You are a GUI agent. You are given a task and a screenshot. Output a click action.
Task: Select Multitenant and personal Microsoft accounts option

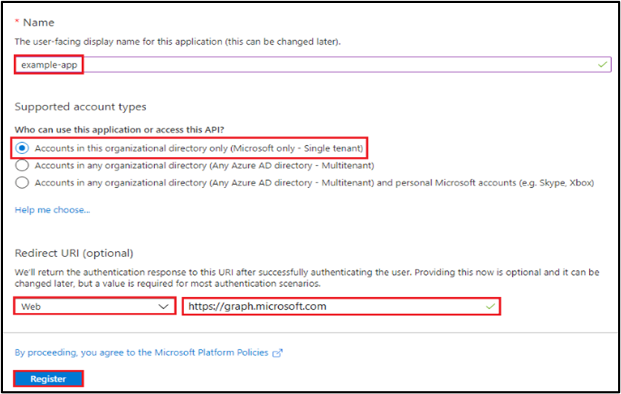click(22, 182)
